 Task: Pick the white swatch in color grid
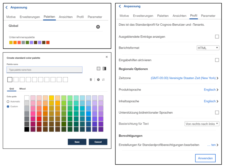27,98
